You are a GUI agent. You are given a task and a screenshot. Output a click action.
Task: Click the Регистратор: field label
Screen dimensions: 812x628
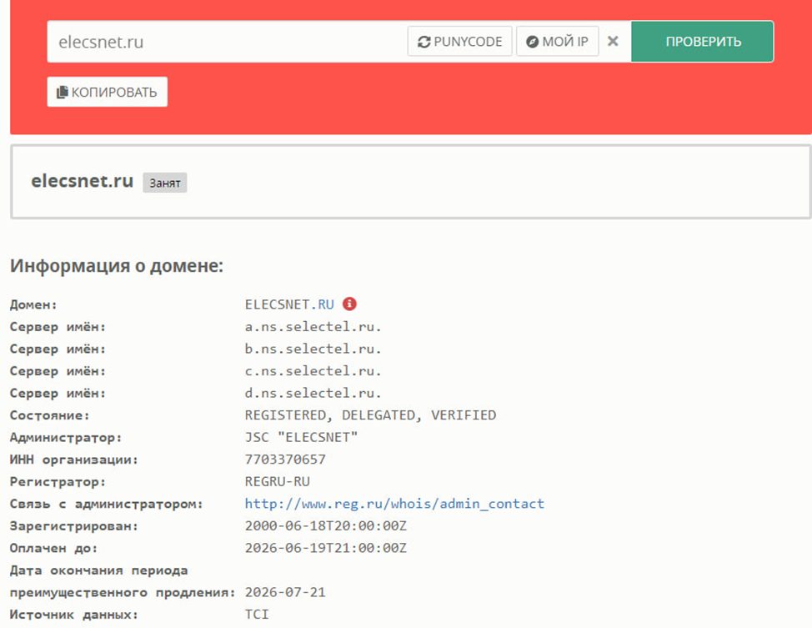[x=58, y=482]
